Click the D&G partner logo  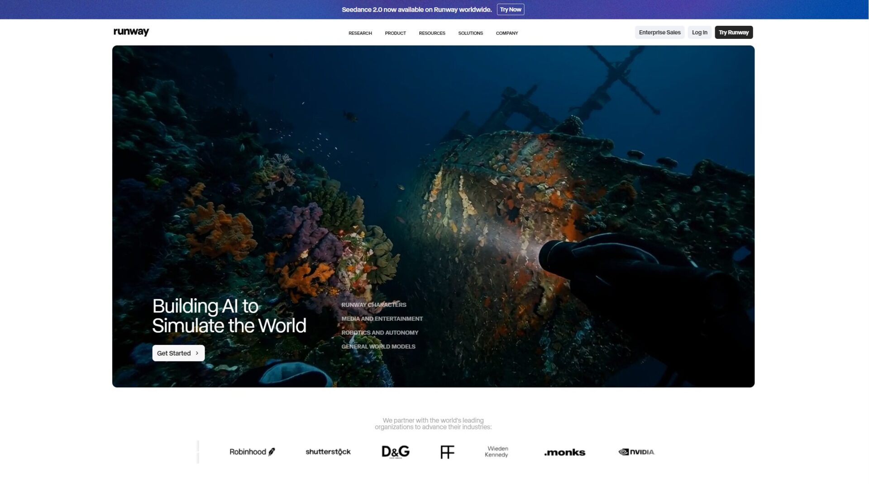pyautogui.click(x=395, y=452)
